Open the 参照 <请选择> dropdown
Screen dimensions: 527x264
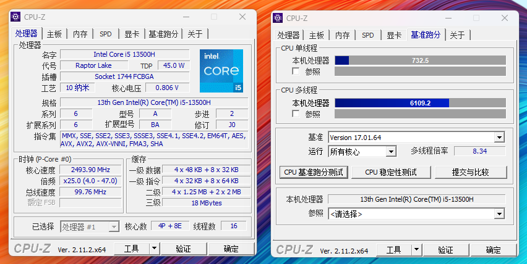[499, 214]
